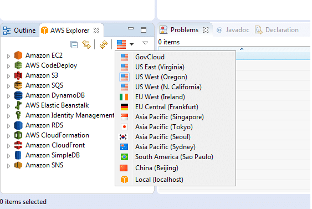The image size is (312, 209).
Task: Switch to the Javadoc tab
Action: click(233, 30)
